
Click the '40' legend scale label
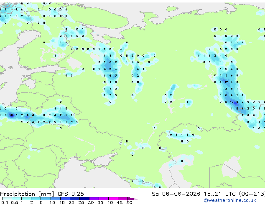(110, 202)
